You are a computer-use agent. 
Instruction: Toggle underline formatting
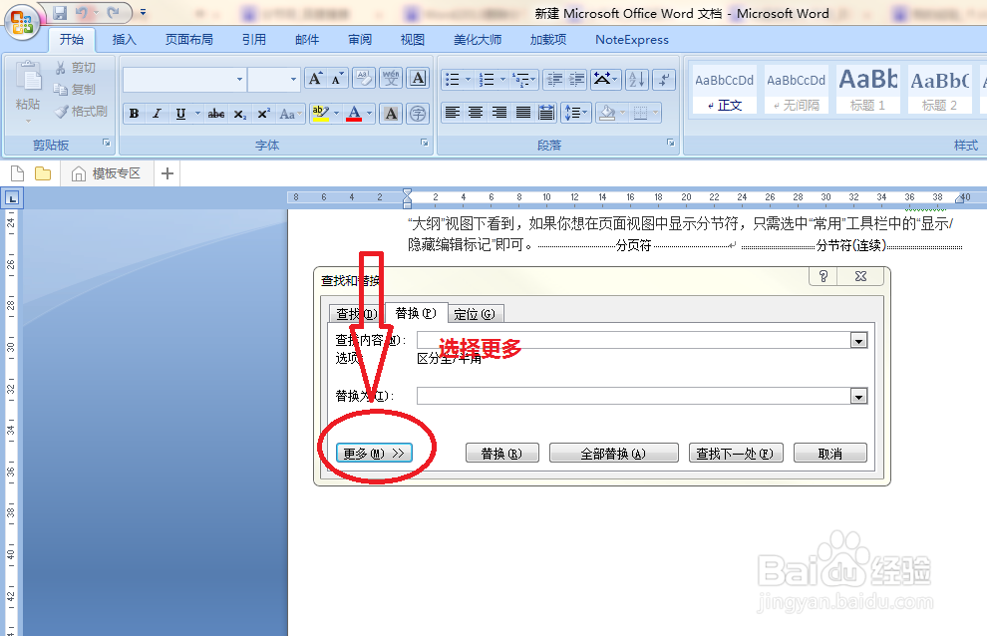click(180, 114)
